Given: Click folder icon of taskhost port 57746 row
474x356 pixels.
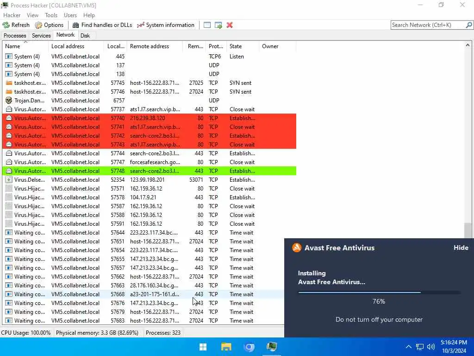Looking at the screenshot, I should 9,92.
